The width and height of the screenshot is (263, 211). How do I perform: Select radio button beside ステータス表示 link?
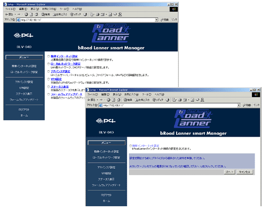coord(48,87)
